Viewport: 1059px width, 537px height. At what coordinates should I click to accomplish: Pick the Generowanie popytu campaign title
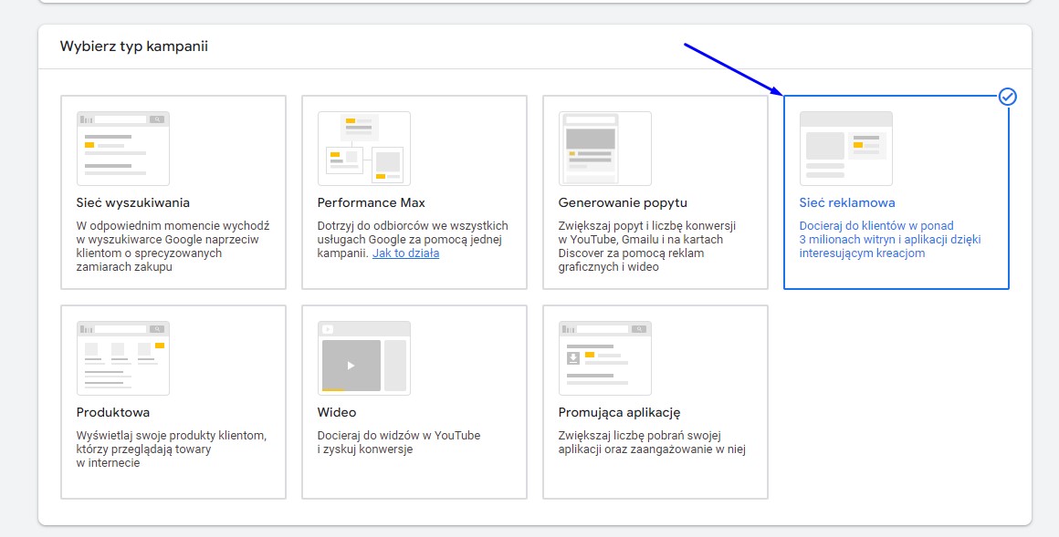pyautogui.click(x=623, y=202)
